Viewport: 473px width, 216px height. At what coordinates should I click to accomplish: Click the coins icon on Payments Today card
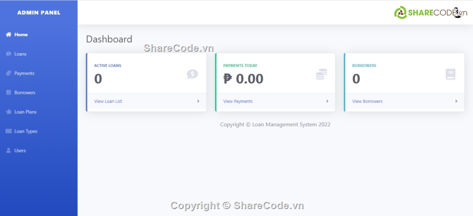[x=321, y=74]
